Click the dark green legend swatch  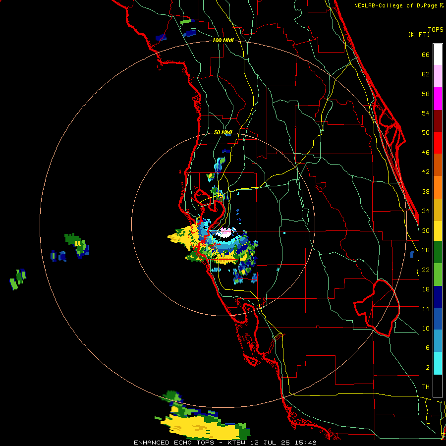pyautogui.click(x=438, y=252)
